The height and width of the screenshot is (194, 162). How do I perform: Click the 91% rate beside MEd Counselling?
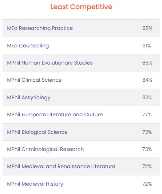coord(147,46)
